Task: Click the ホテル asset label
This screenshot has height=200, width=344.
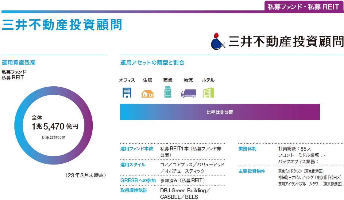Action: point(208,80)
